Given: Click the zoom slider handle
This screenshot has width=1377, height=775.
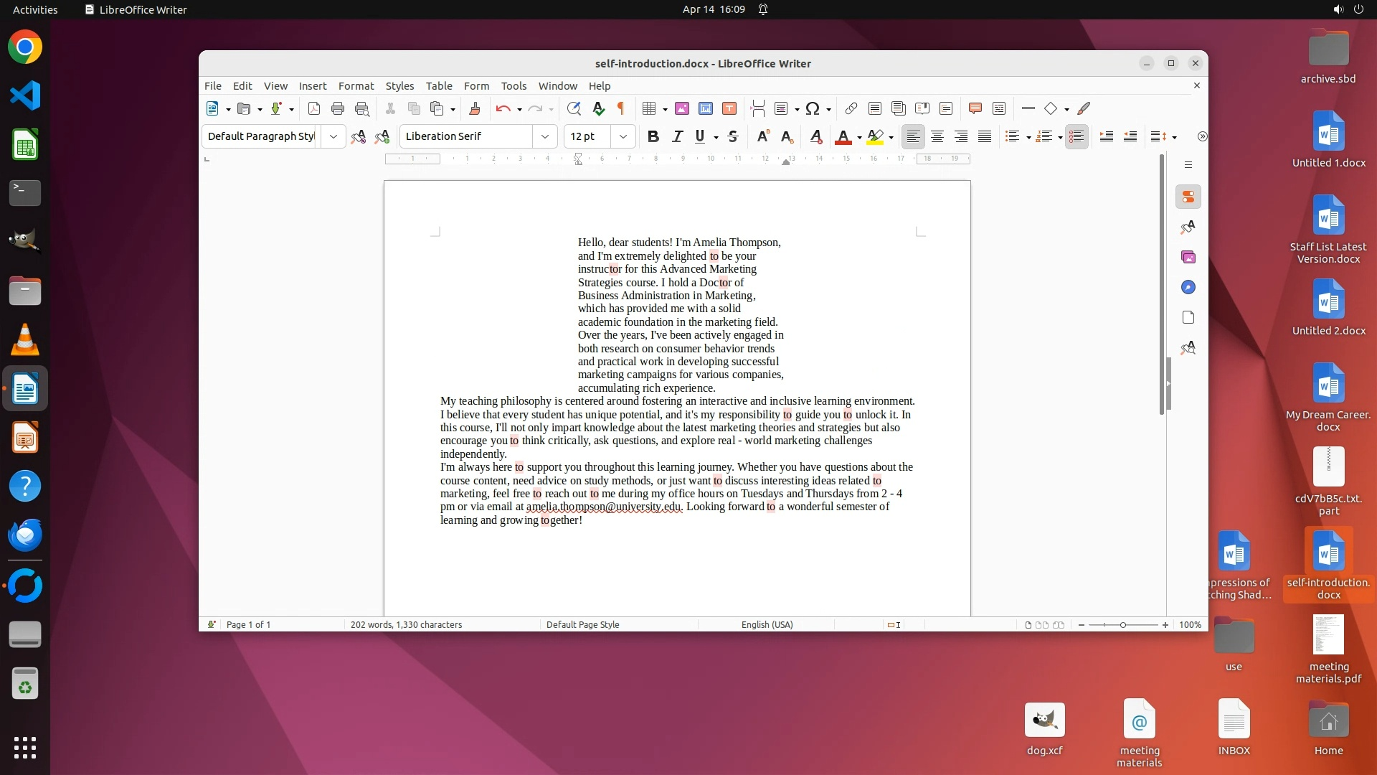Looking at the screenshot, I should coord(1123,624).
